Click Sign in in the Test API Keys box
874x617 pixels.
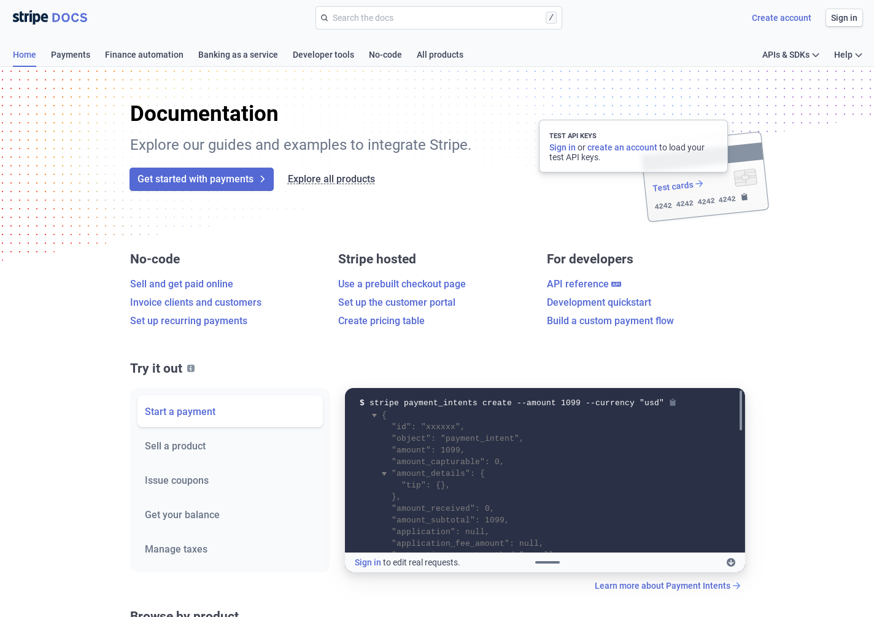pos(562,147)
